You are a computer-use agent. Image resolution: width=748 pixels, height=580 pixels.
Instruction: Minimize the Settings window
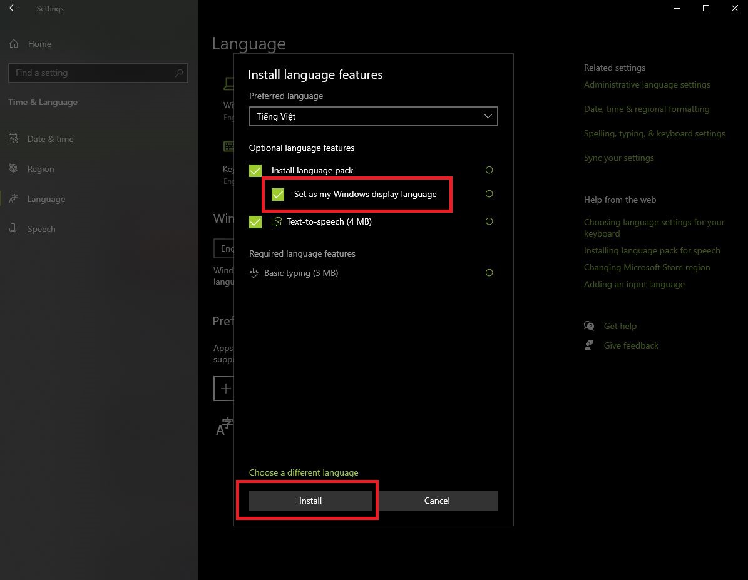tap(677, 8)
